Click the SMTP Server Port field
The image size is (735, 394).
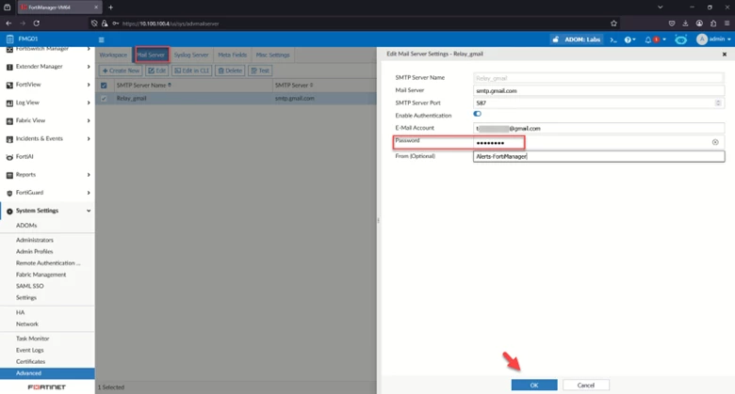click(x=598, y=102)
